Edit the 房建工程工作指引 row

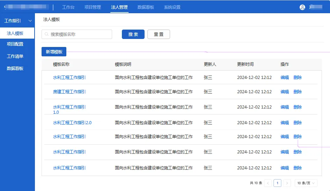coord(285,91)
